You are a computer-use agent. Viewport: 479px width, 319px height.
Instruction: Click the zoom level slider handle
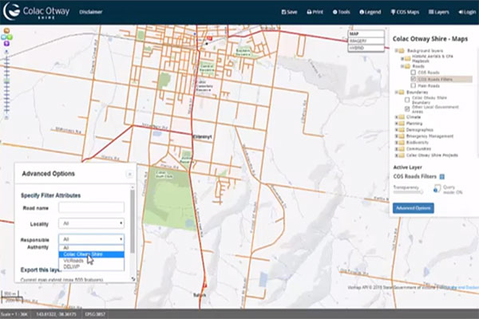(6, 81)
